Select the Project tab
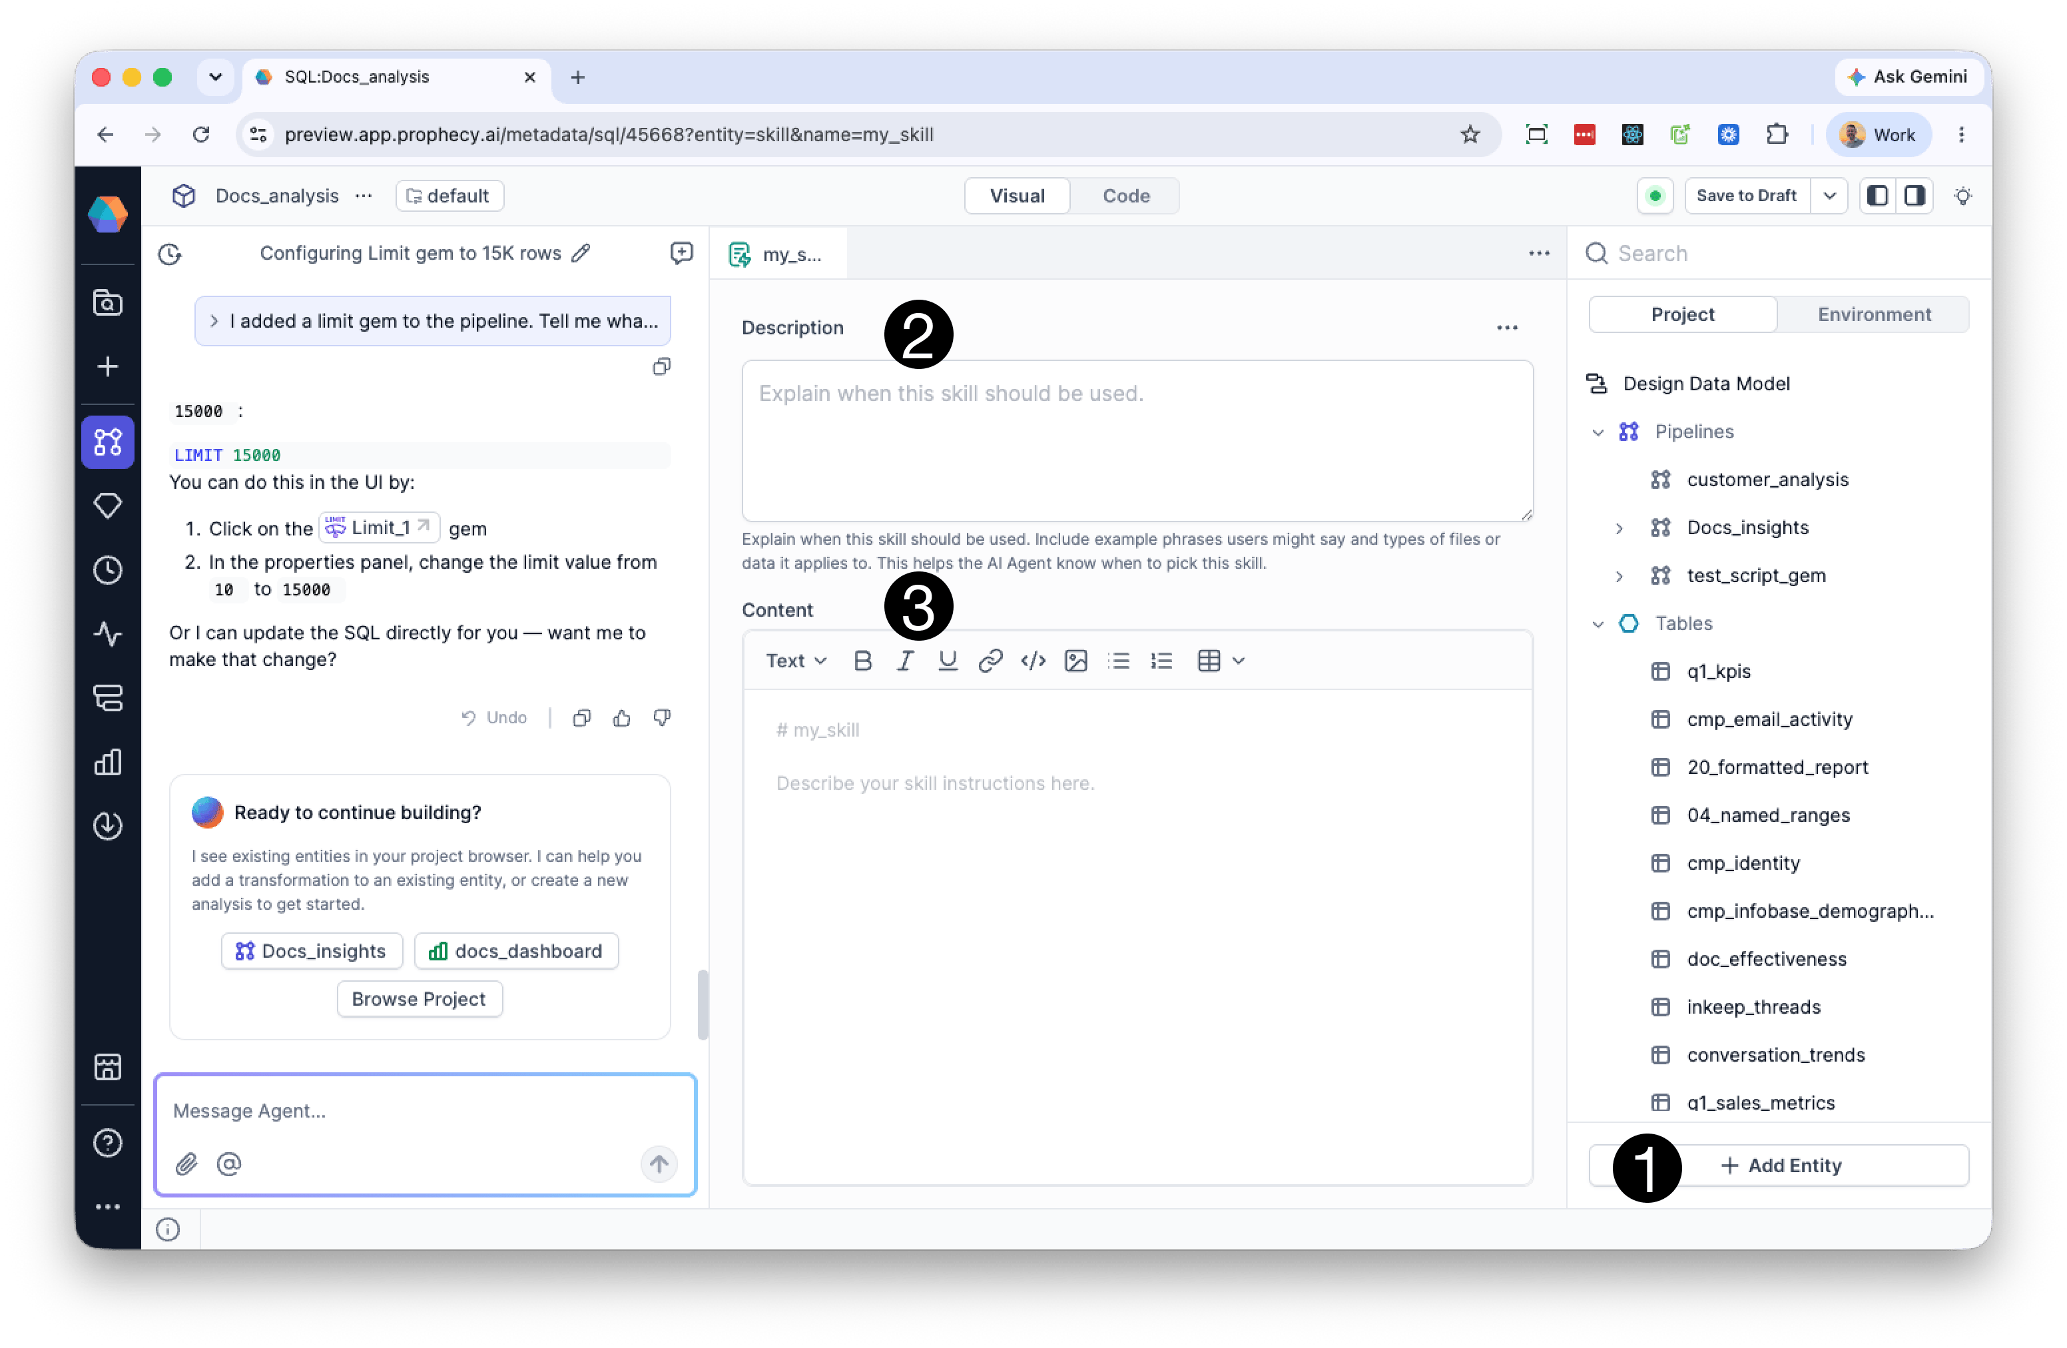2067x1348 pixels. pyautogui.click(x=1682, y=314)
